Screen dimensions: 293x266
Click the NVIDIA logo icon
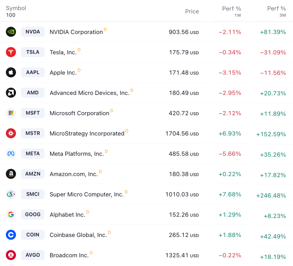click(11, 32)
